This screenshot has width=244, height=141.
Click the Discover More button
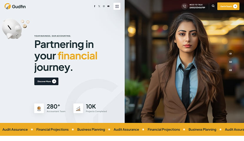46,81
